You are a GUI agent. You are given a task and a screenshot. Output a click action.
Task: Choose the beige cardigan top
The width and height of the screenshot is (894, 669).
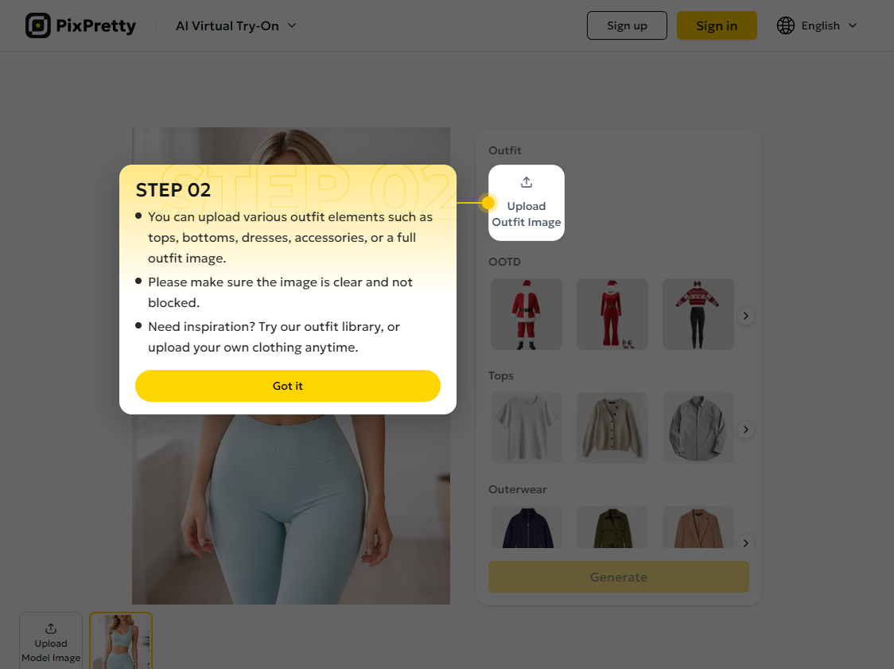612,428
